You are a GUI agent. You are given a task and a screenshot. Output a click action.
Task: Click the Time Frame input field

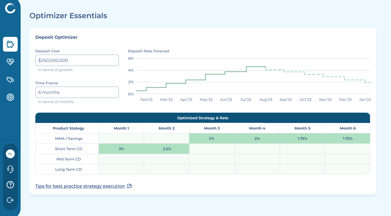pyautogui.click(x=77, y=92)
